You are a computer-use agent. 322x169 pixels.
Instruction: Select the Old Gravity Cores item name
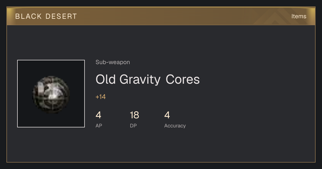coord(148,80)
